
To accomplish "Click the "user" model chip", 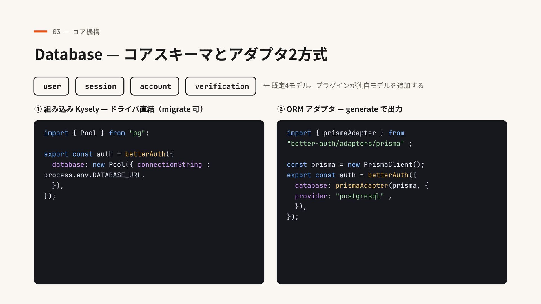I will click(x=51, y=86).
